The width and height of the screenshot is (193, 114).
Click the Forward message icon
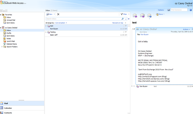coord(150,15)
